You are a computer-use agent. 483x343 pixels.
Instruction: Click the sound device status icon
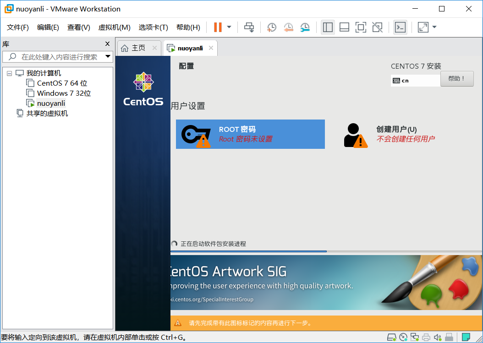[x=438, y=337]
